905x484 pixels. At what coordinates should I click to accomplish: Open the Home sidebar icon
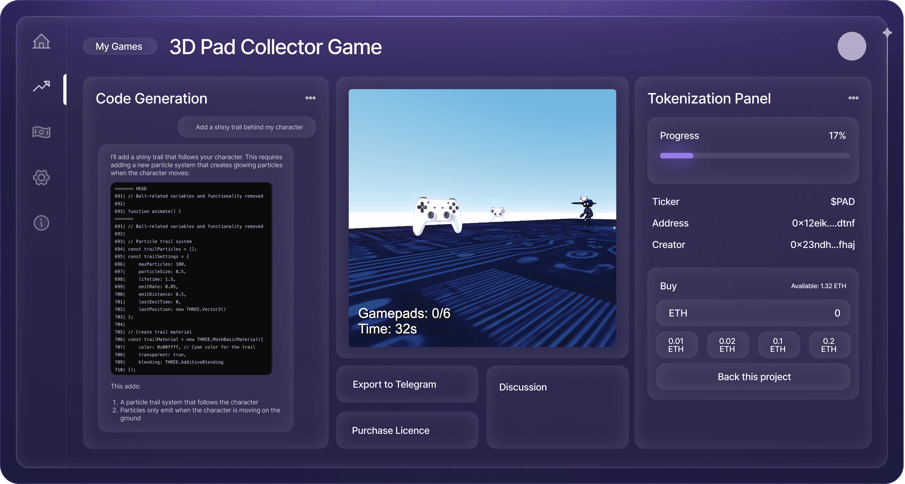41,41
